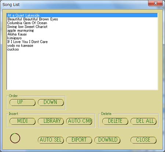Click the round indicator icon at bottom left
The image size is (165, 152).
15,138
